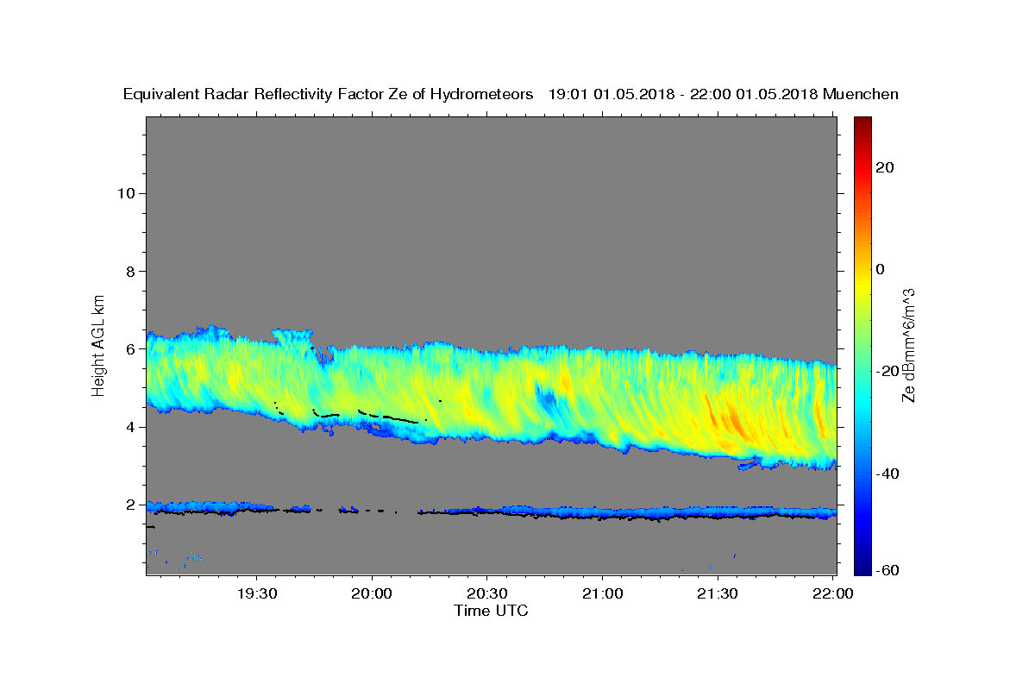Click the Height AGL km axis title
Viewport: 1035px width, 690px height.
(x=99, y=343)
